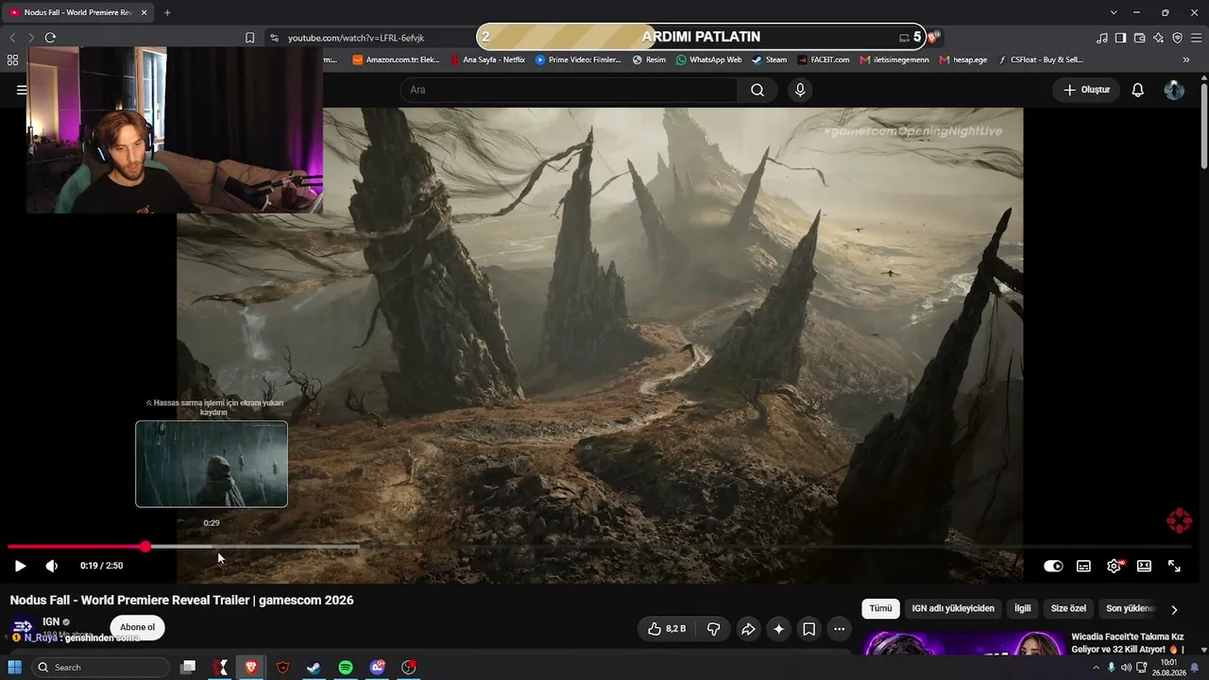Open the browser media control icon
Viewport: 1209px width, 680px height.
(1102, 38)
